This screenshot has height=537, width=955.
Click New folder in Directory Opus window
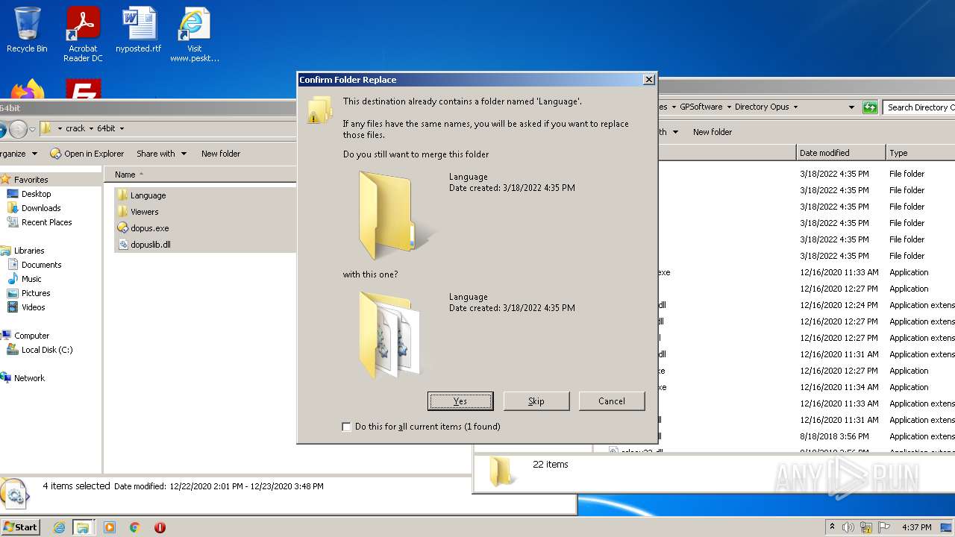tap(713, 132)
